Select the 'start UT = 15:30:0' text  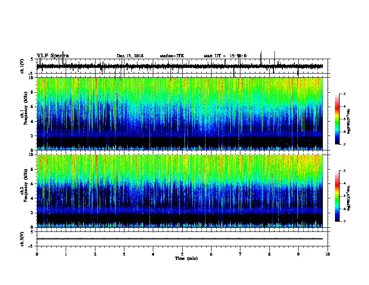(225, 56)
